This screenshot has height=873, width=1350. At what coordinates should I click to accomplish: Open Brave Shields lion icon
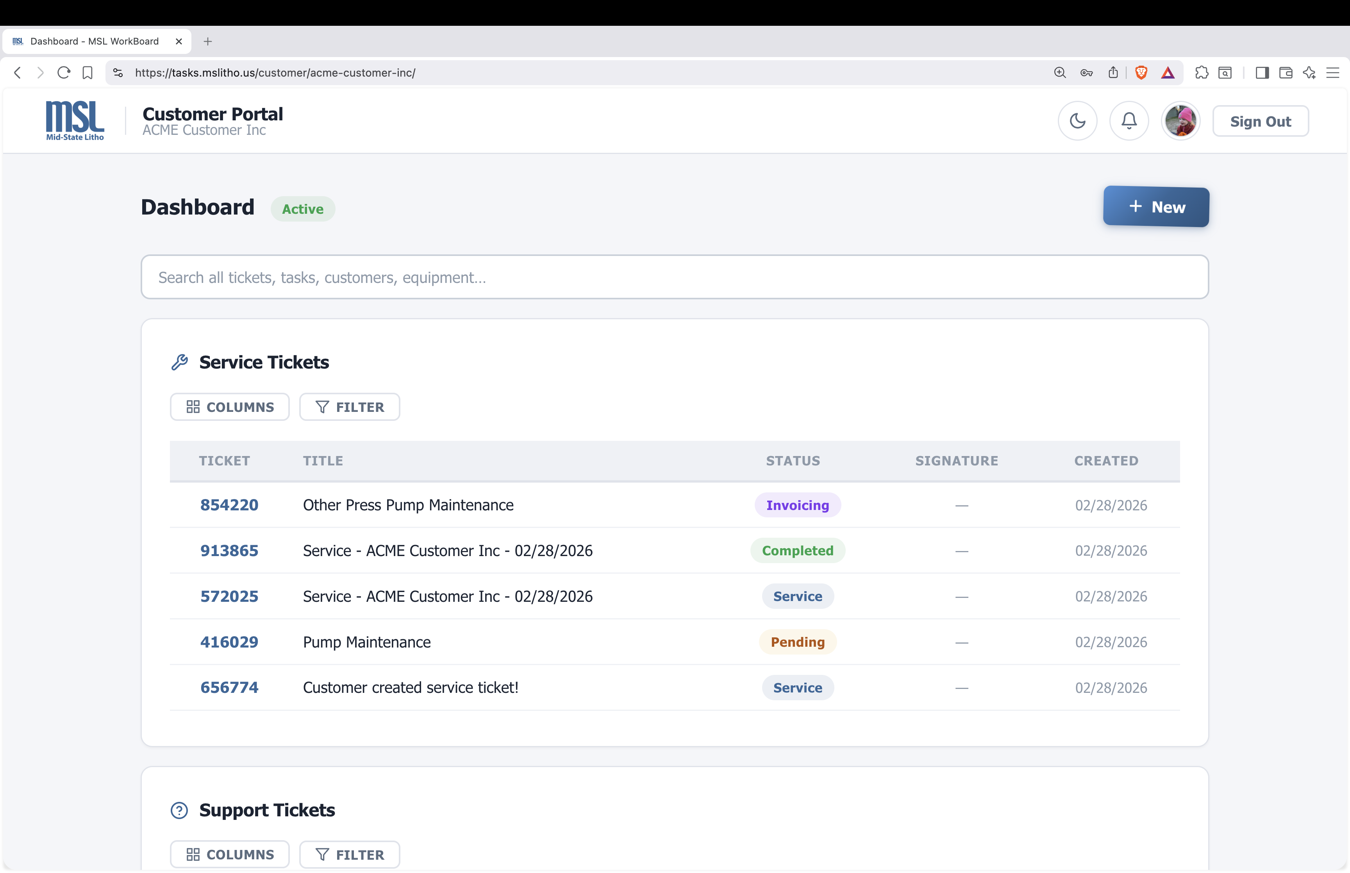pos(1141,73)
